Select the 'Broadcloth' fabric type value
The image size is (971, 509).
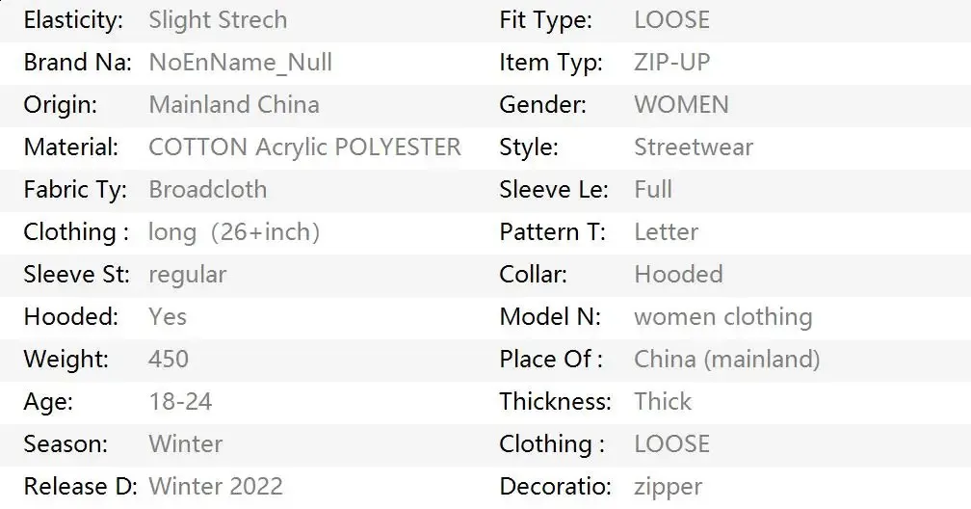(x=207, y=190)
